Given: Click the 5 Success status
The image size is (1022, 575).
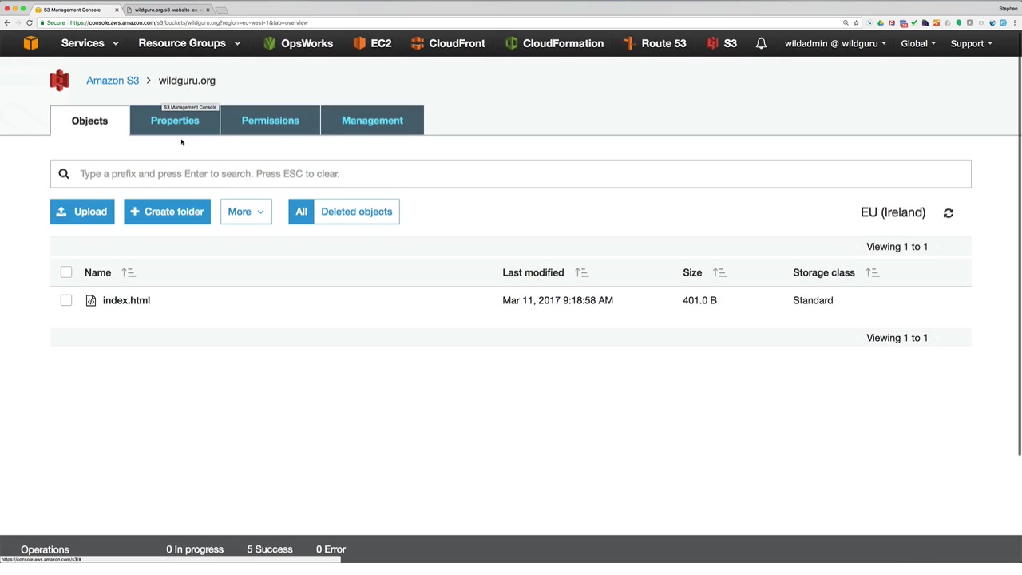Looking at the screenshot, I should pyautogui.click(x=270, y=549).
